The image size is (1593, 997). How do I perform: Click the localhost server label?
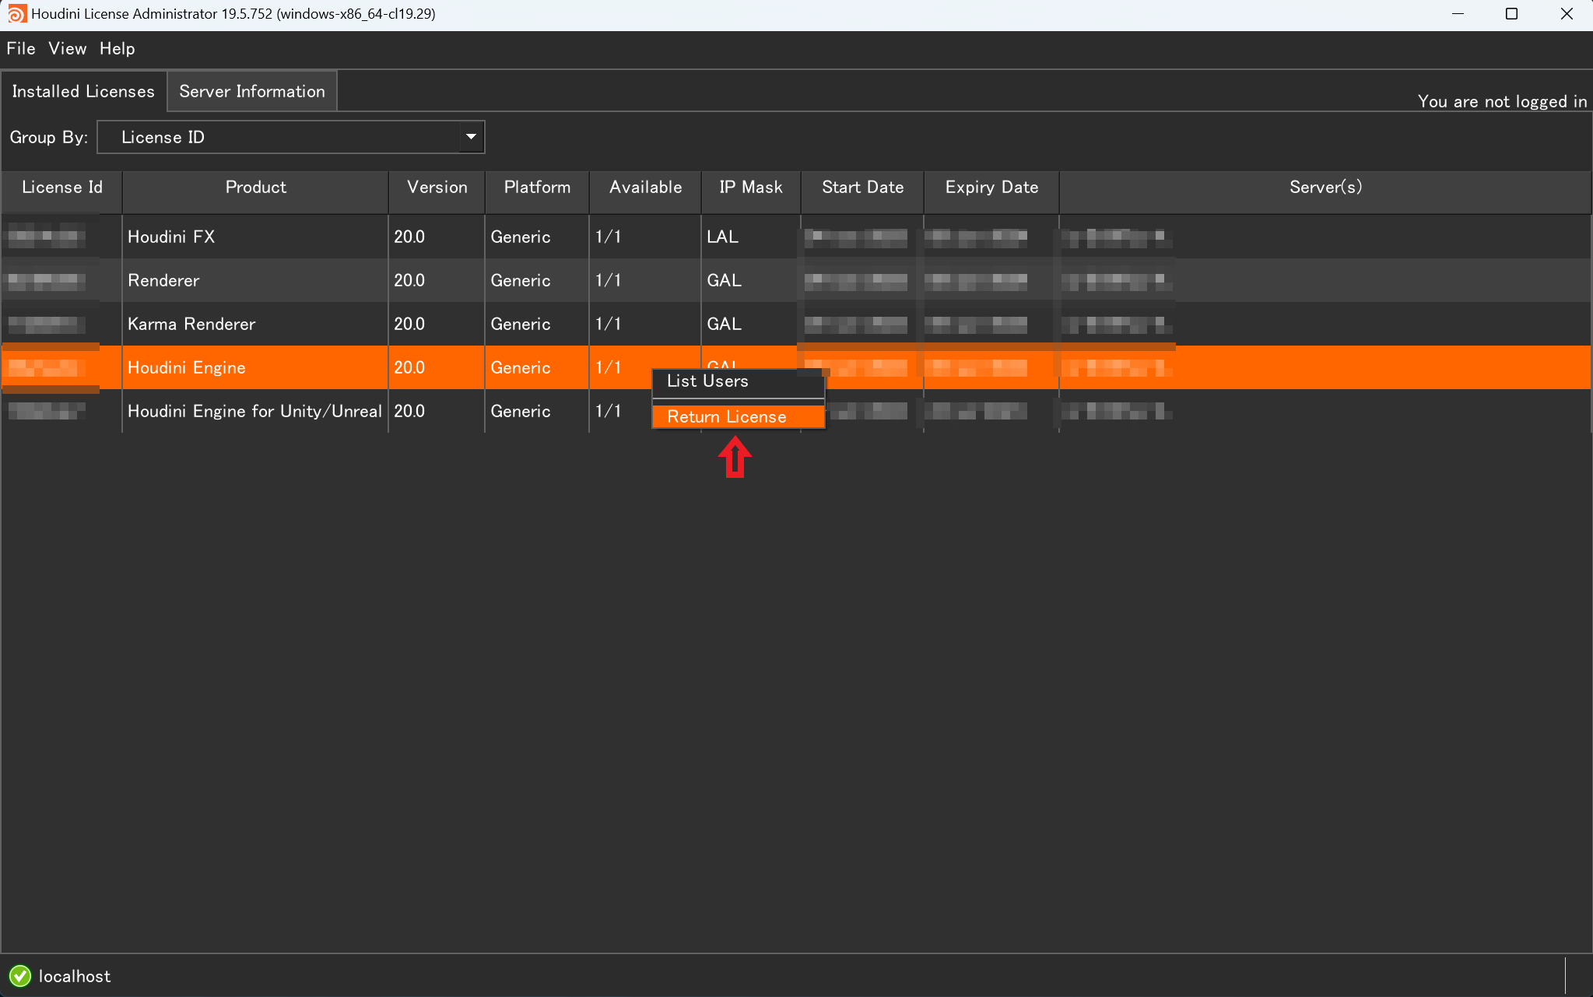[75, 976]
